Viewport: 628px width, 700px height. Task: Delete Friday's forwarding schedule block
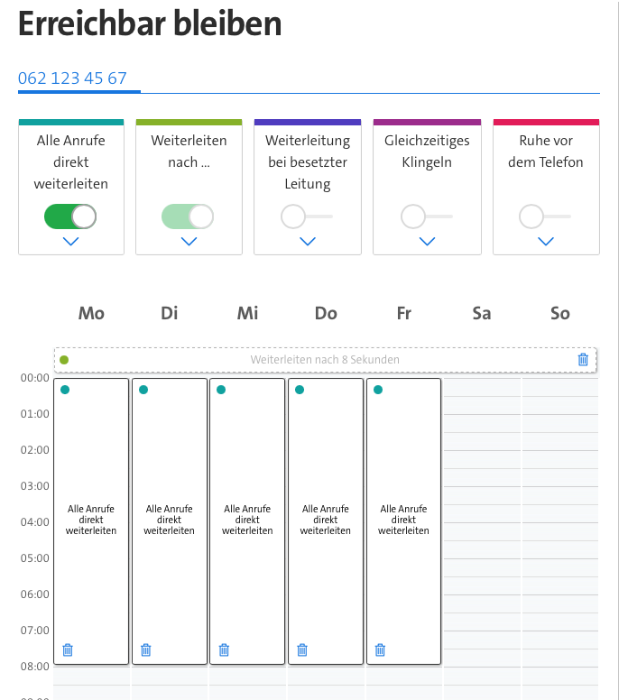380,649
